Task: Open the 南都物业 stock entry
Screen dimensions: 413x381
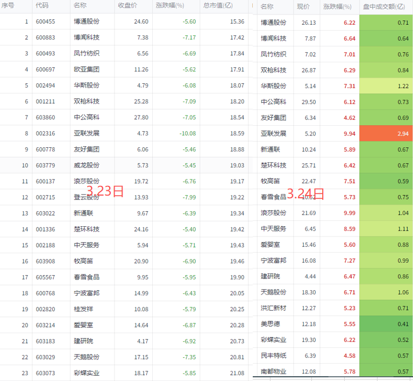Action: (273, 371)
